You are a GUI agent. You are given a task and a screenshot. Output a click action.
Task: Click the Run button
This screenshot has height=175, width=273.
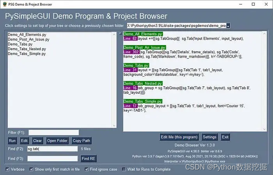point(12,141)
